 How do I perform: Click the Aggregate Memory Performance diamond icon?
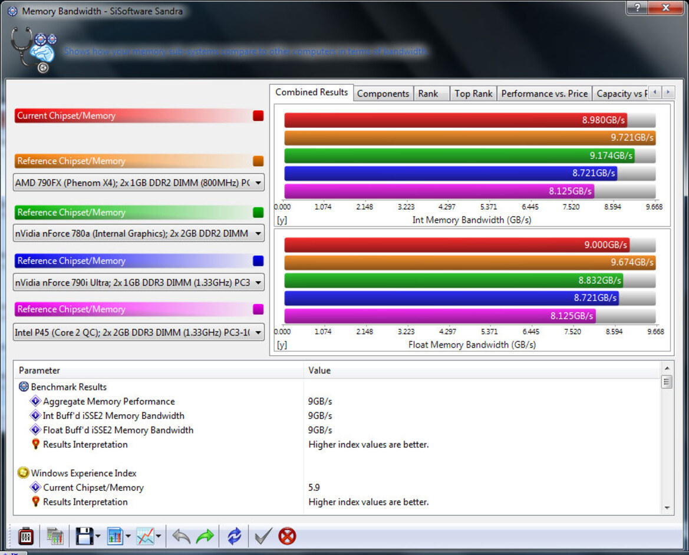tap(35, 401)
